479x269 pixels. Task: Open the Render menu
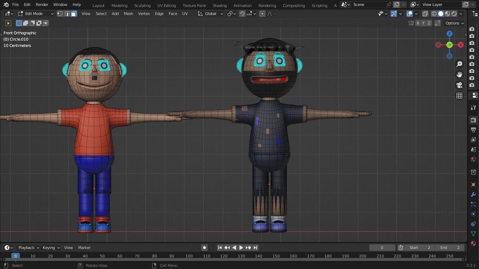click(x=42, y=5)
